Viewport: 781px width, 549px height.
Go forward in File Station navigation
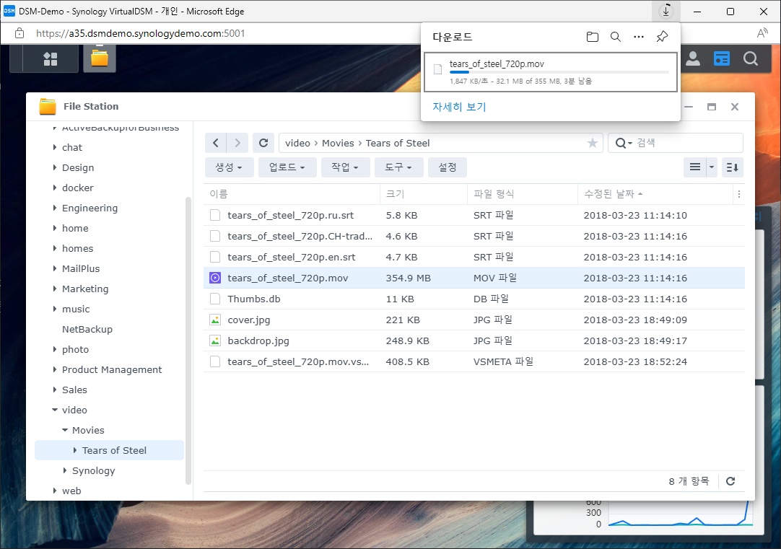coord(237,143)
